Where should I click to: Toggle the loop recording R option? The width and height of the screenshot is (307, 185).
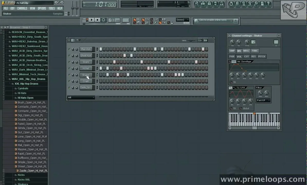[160, 20]
